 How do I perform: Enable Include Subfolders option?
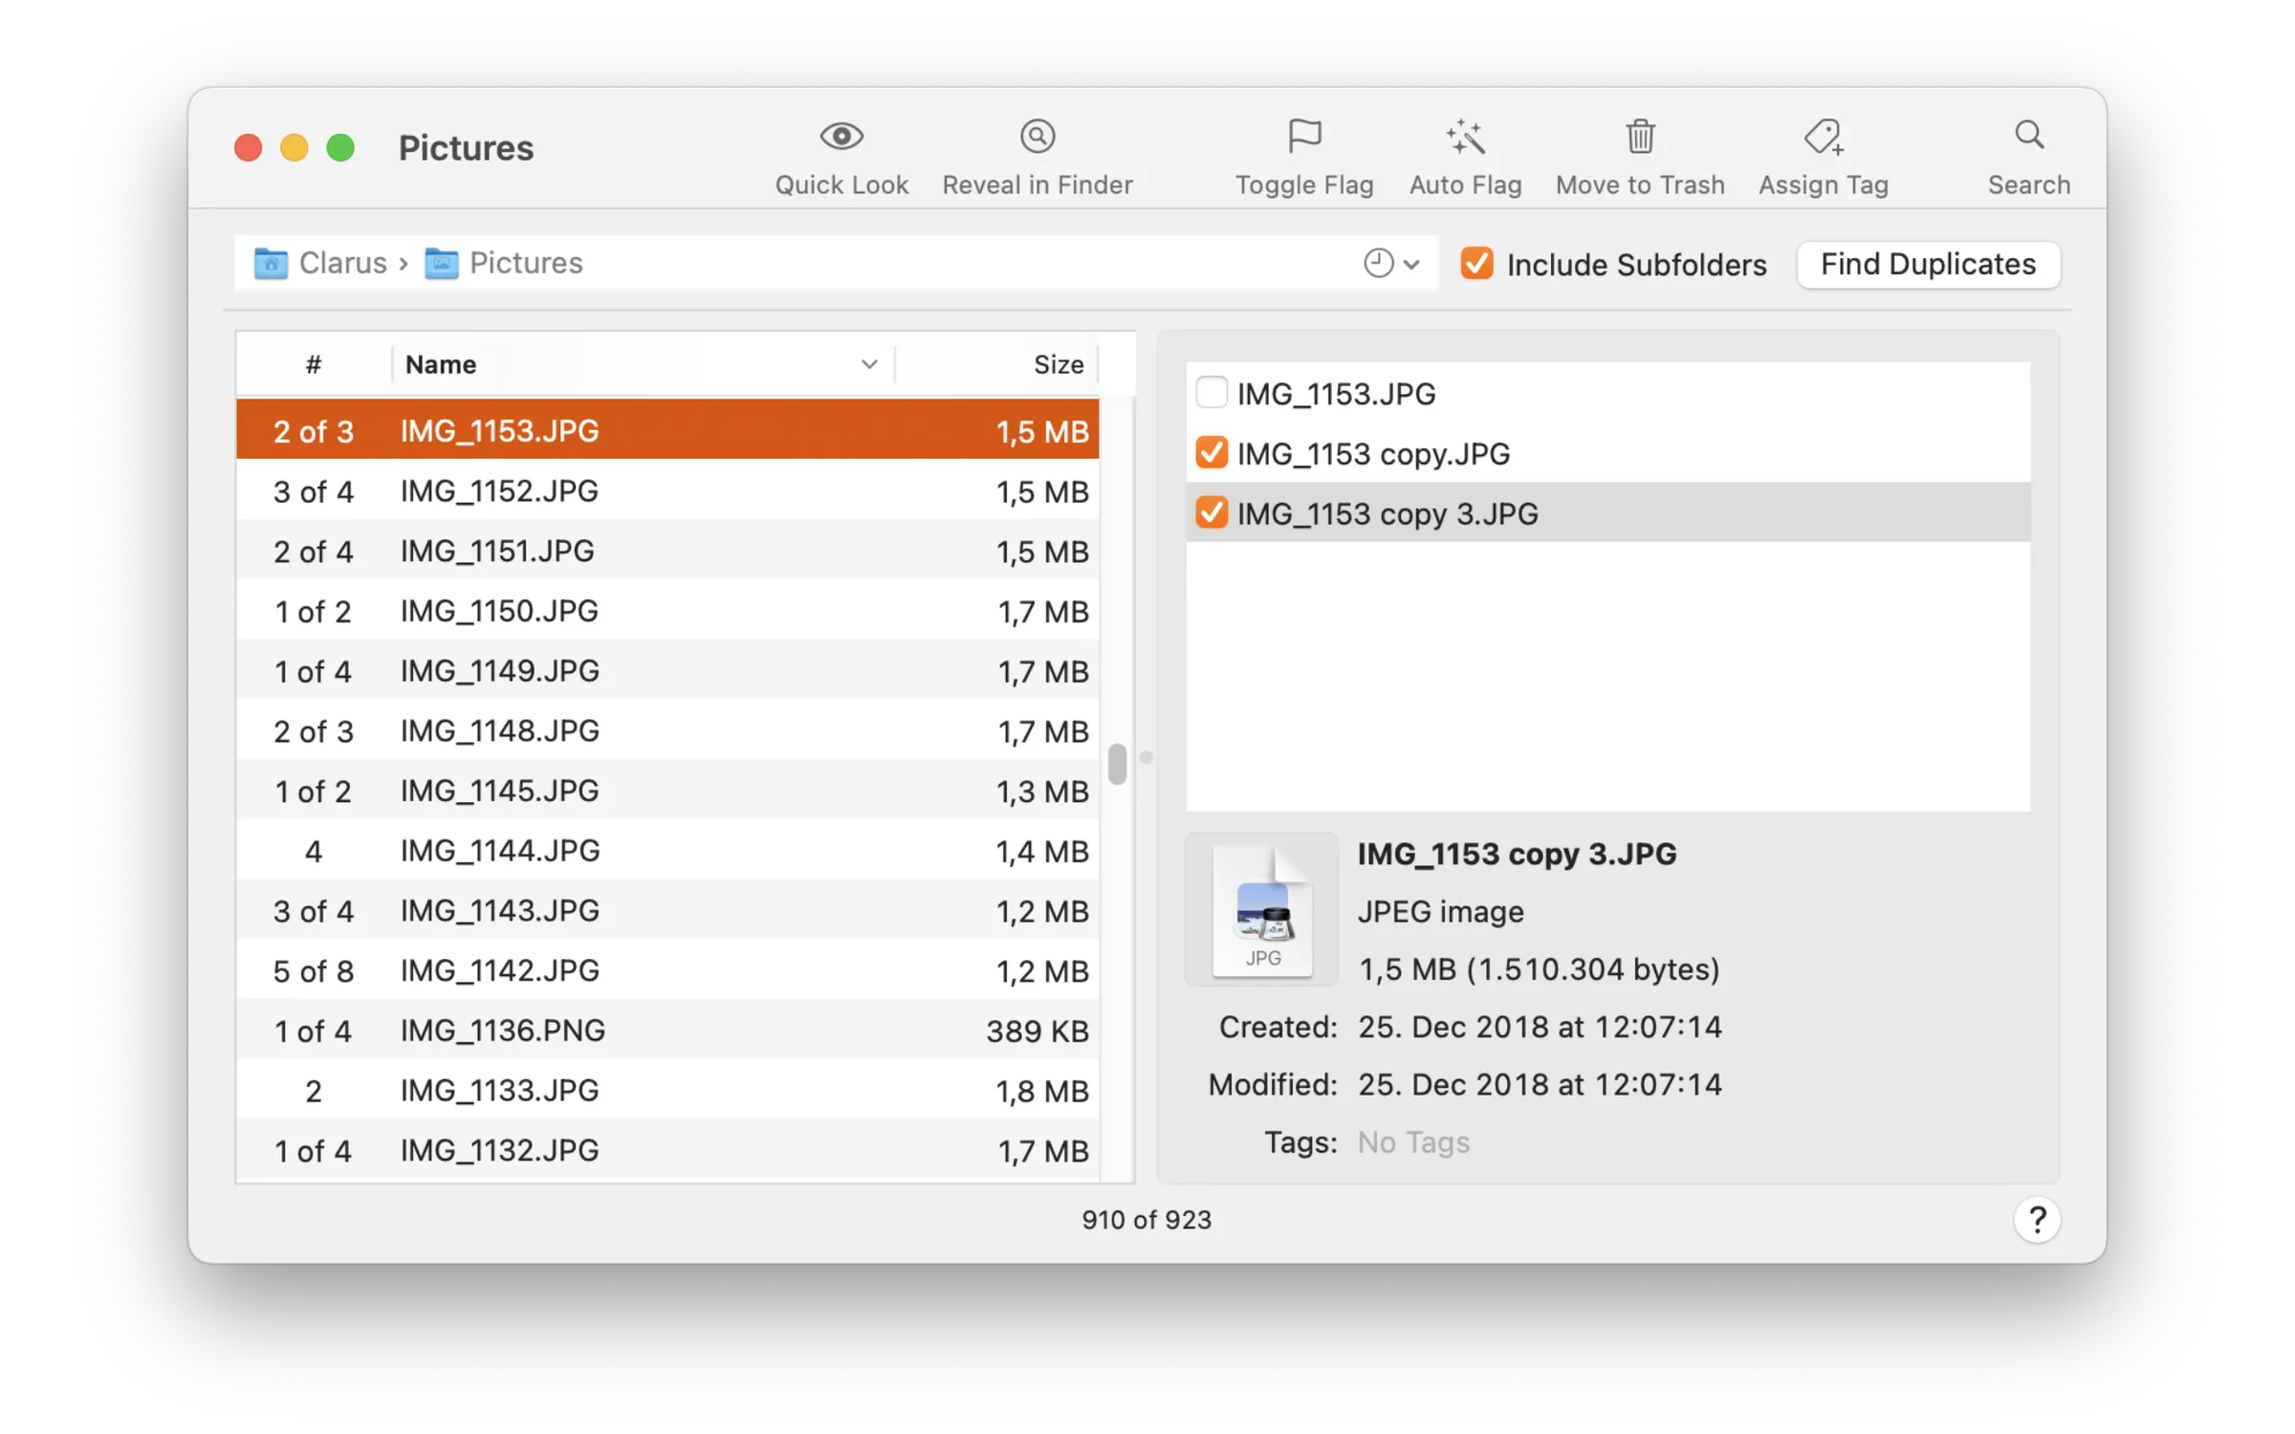pyautogui.click(x=1476, y=264)
